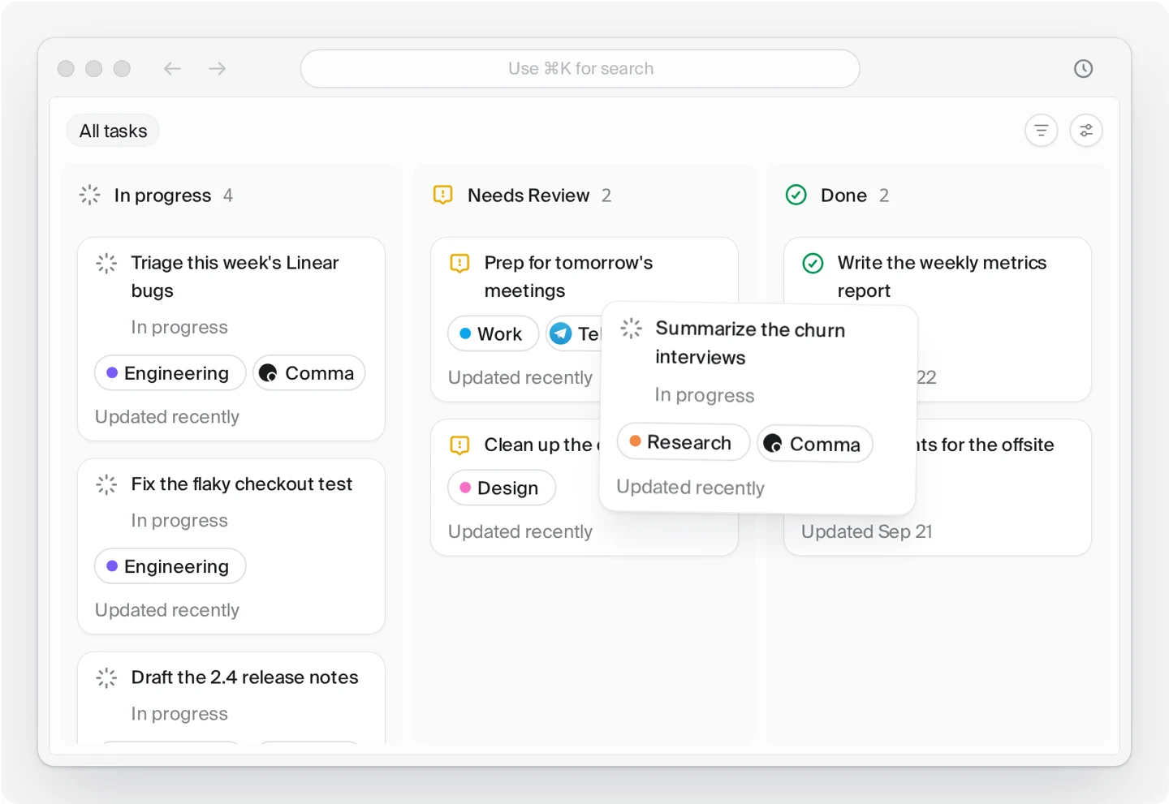
Task: Click spinner icon on Triage Linear bugs card
Action: (x=106, y=263)
